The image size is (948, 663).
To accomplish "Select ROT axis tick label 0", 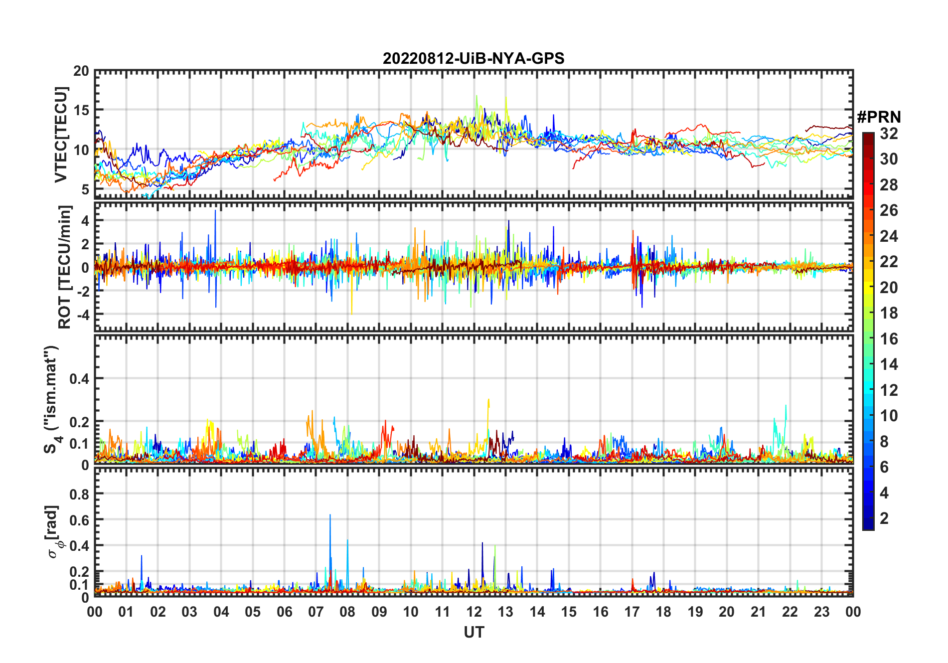I will (85, 268).
